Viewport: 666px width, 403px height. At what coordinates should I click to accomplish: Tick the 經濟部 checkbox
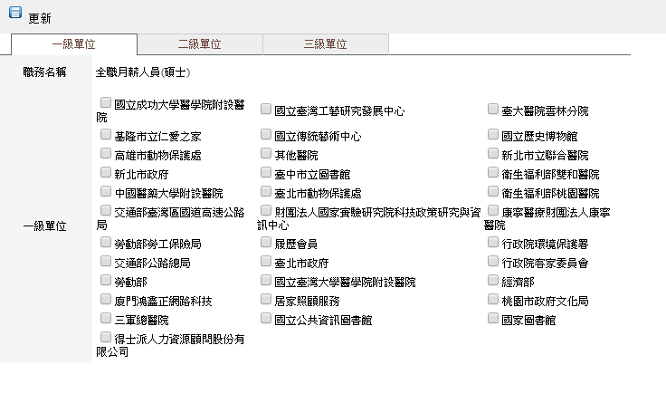(493, 281)
